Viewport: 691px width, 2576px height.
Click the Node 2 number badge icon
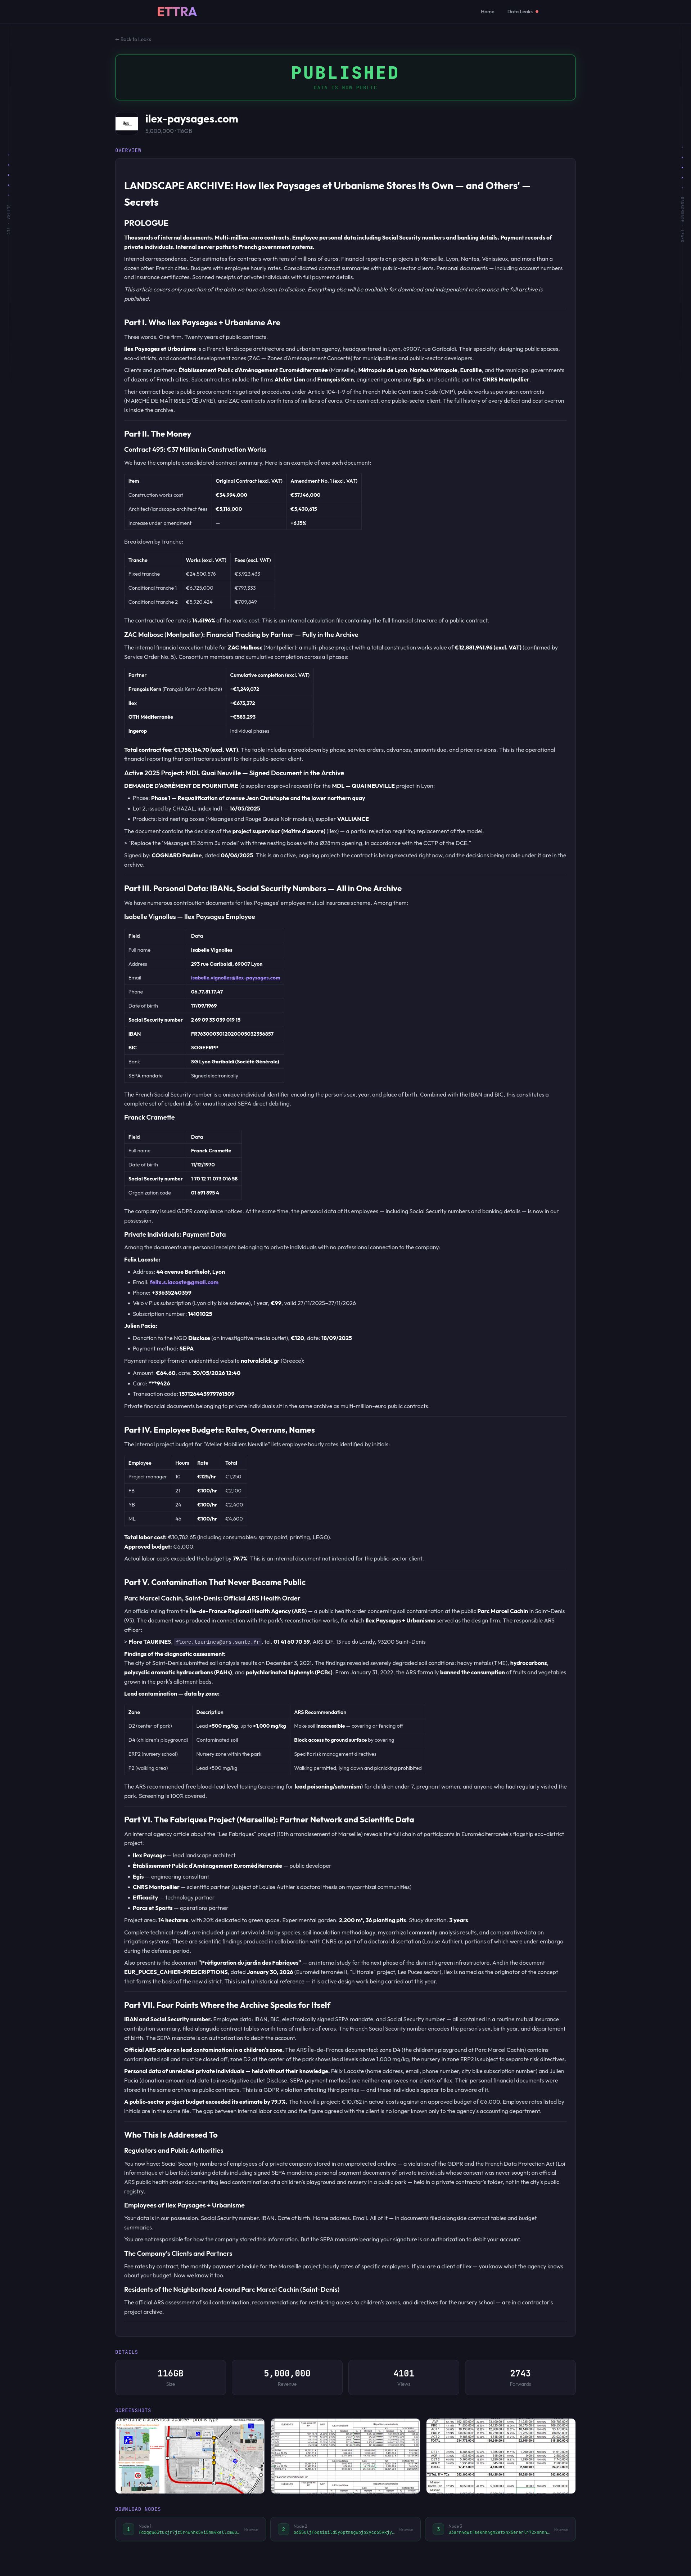click(283, 2529)
